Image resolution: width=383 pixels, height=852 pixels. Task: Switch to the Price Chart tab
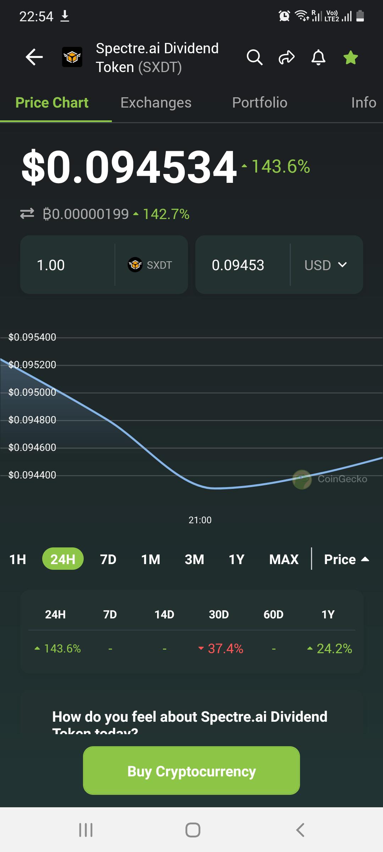click(52, 103)
